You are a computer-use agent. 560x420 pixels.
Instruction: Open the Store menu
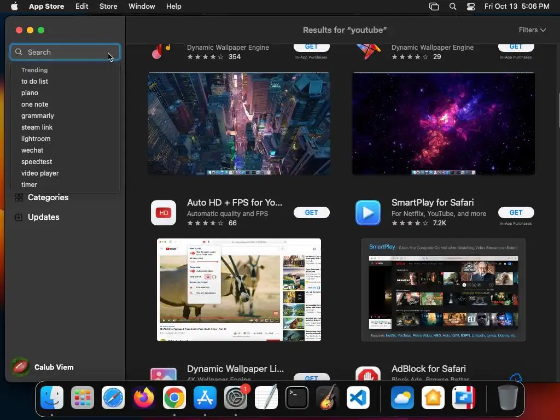coord(108,7)
